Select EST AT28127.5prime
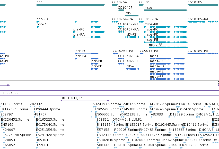 (151, 107)
